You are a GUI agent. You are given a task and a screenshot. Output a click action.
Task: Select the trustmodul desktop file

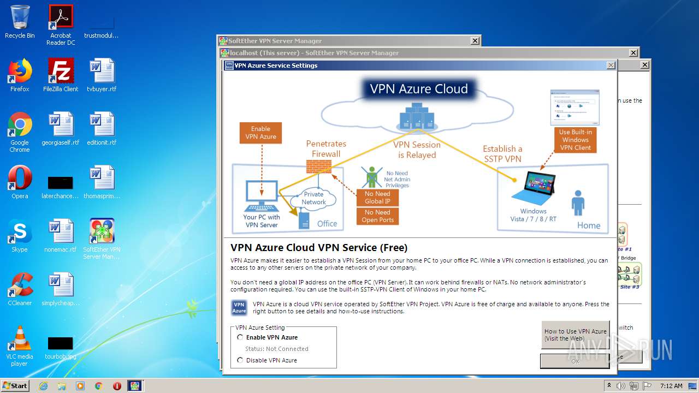click(101, 25)
